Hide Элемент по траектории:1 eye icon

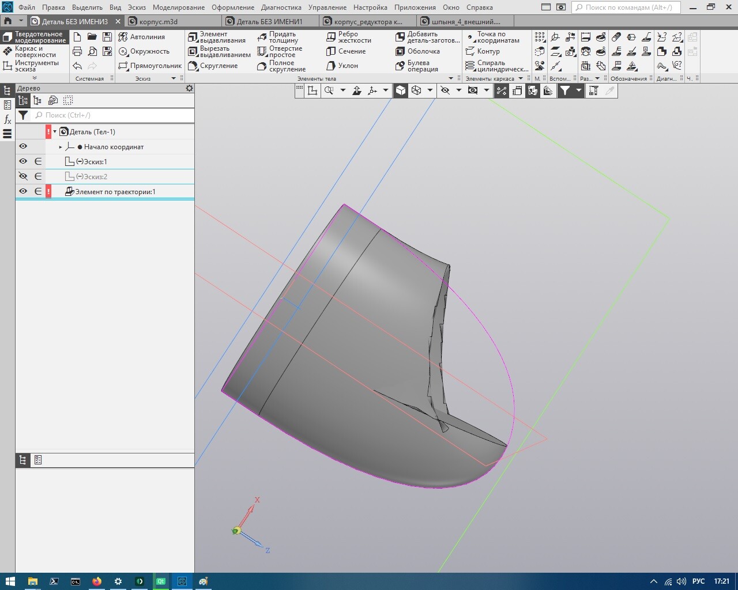coord(23,191)
